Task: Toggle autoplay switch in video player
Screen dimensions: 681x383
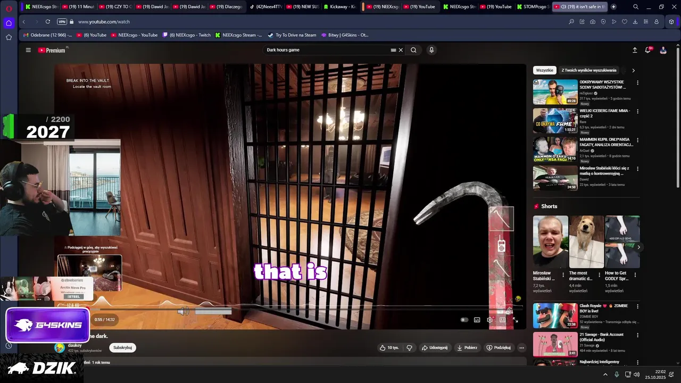Action: [x=464, y=320]
